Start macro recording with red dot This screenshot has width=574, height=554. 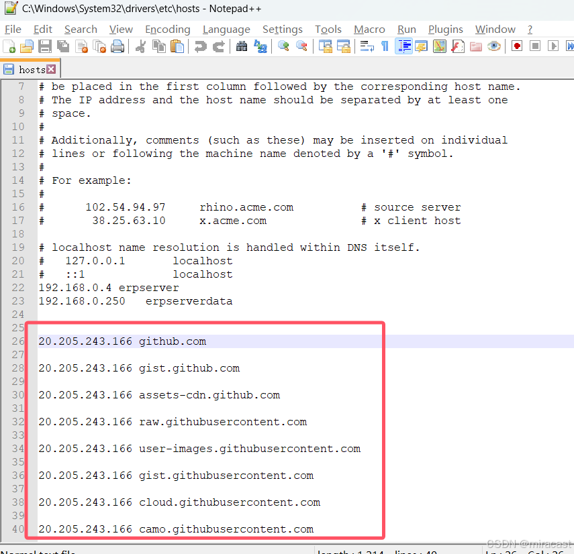click(x=517, y=46)
